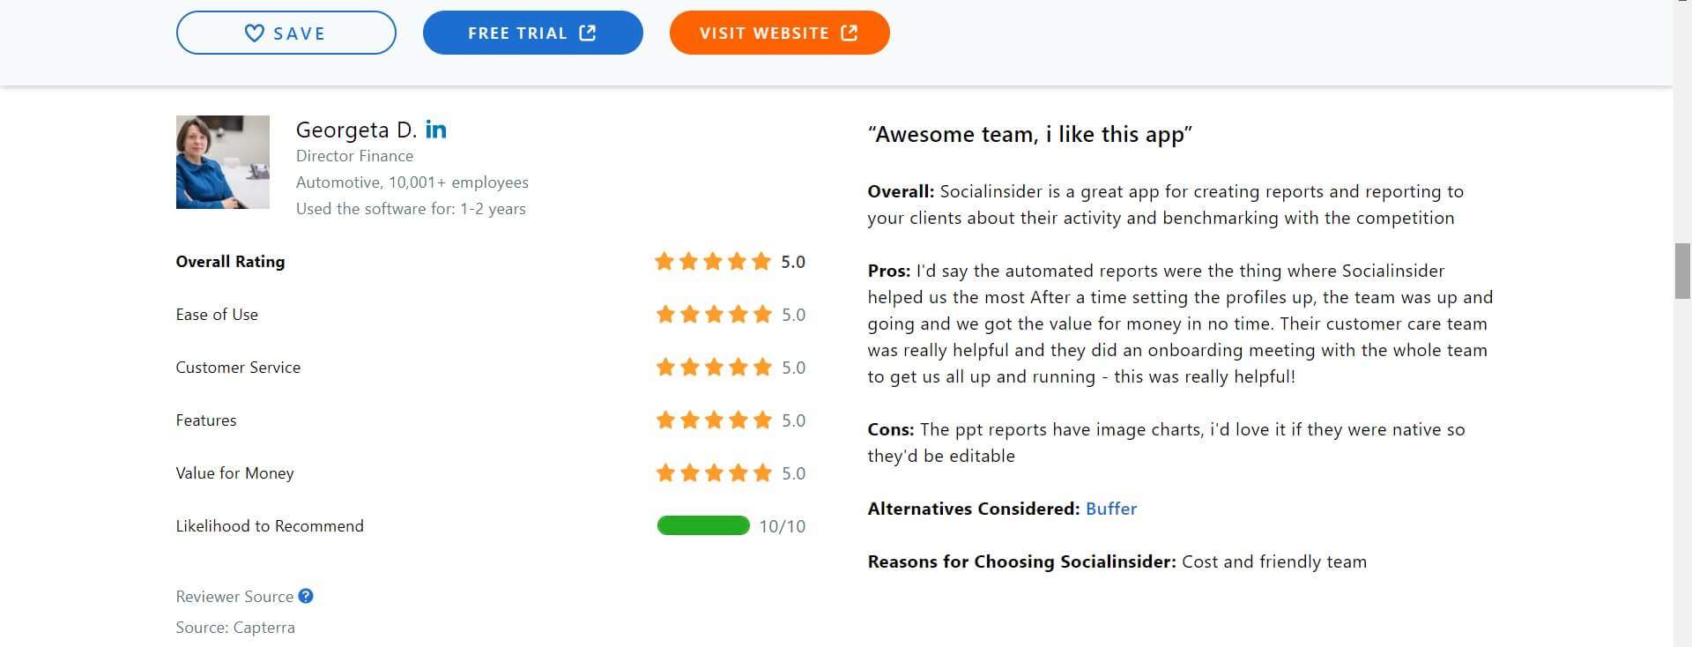Click the reviewer name Georgeta D.

(356, 130)
